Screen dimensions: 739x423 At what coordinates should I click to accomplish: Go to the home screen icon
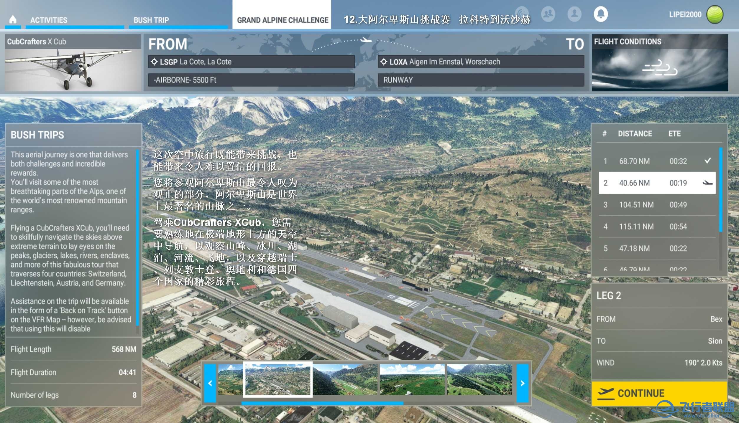[13, 19]
